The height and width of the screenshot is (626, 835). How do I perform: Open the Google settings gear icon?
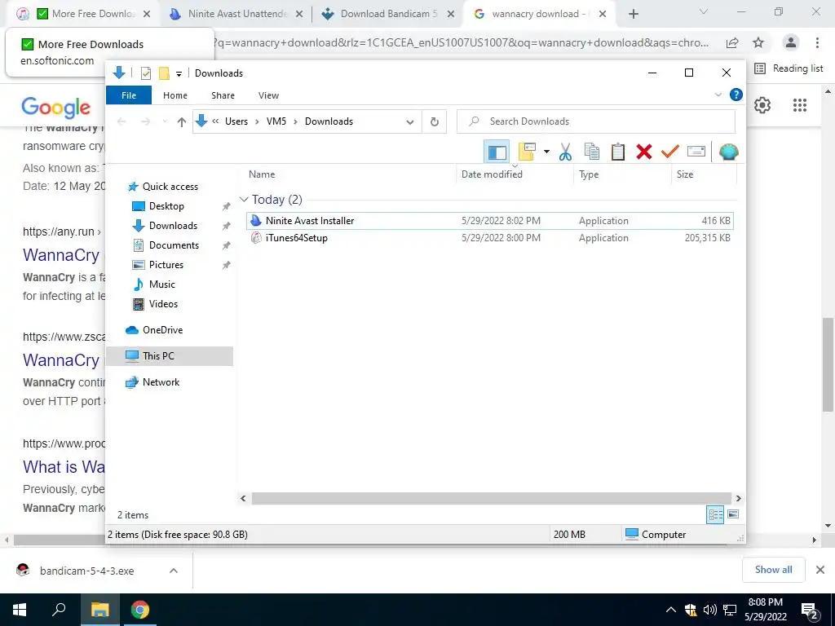pos(762,105)
